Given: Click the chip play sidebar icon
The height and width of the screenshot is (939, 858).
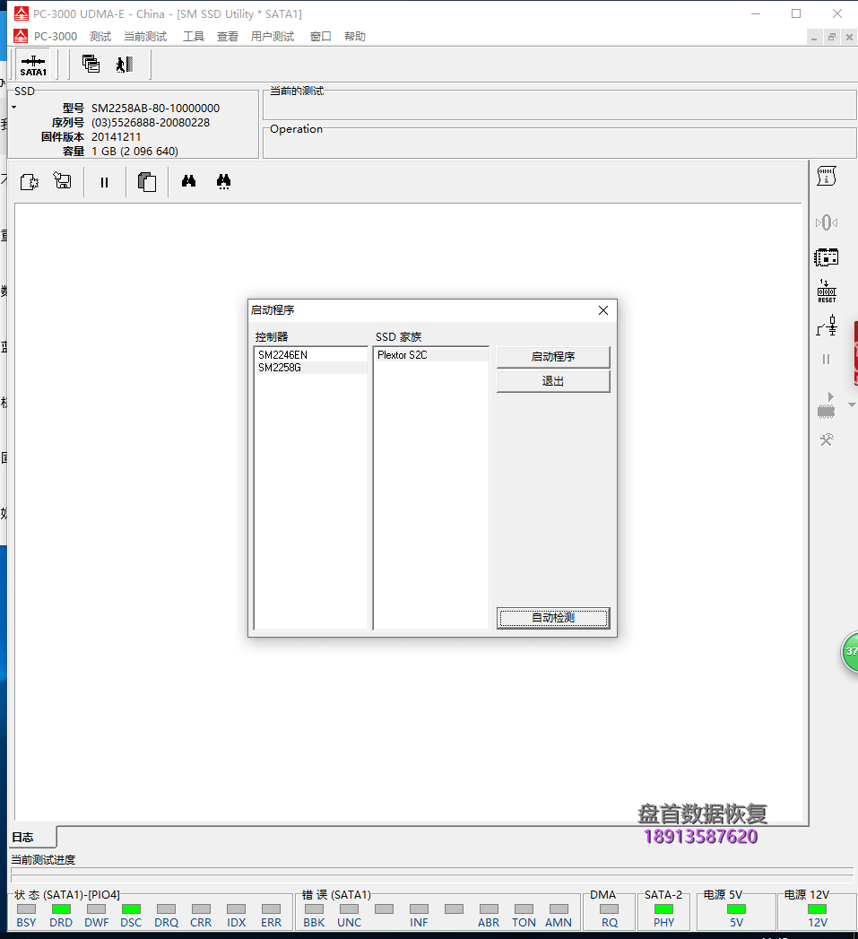Looking at the screenshot, I should (x=827, y=405).
